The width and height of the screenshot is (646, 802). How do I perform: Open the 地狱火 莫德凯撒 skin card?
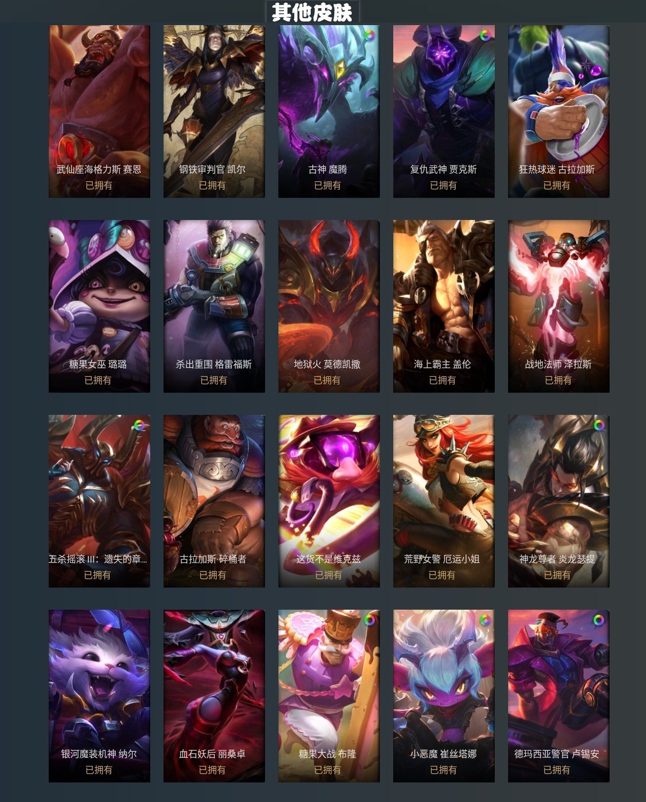click(x=329, y=306)
